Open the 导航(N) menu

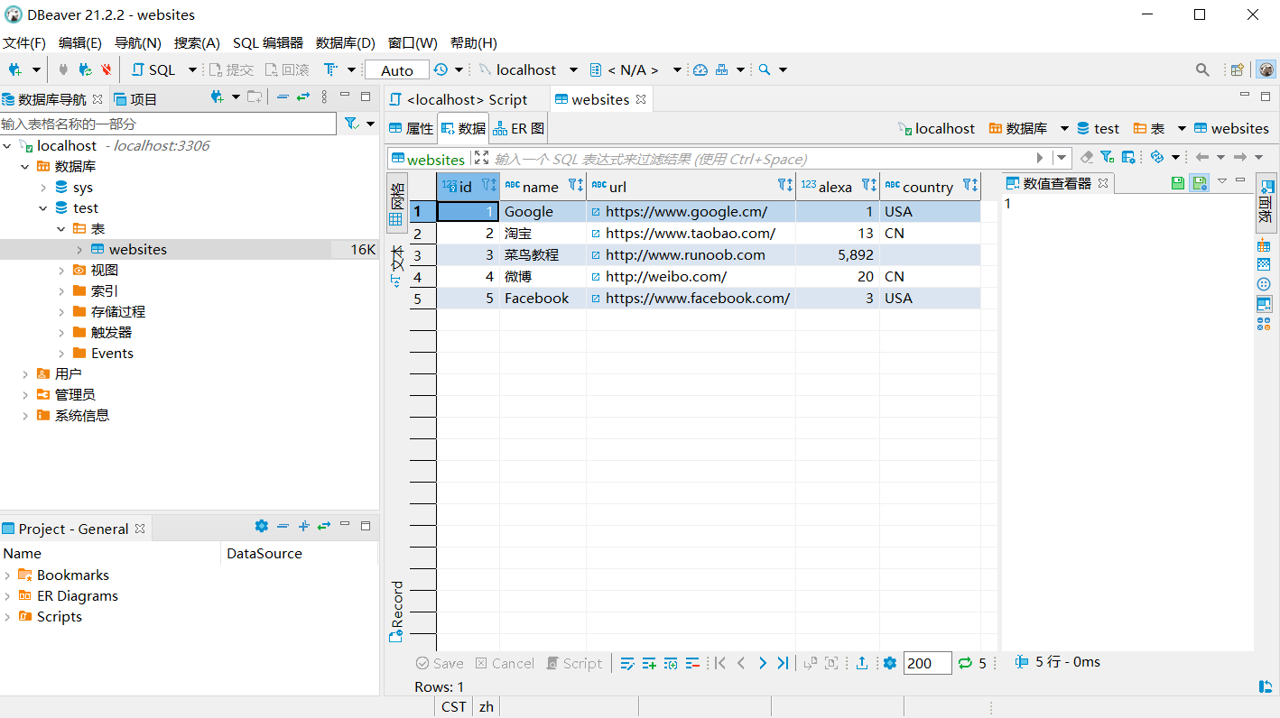click(138, 42)
